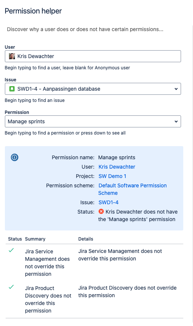Click the 'Summary' column header
The width and height of the screenshot is (193, 326).
[x=35, y=239]
